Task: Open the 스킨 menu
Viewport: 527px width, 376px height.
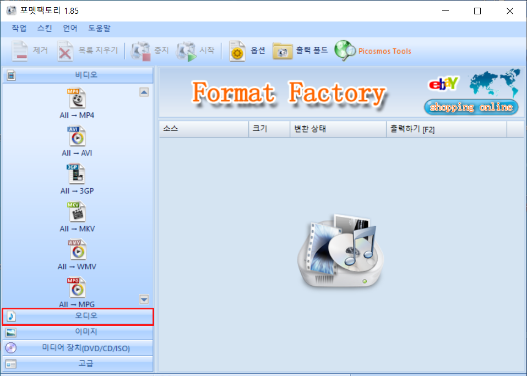Action: pos(45,28)
